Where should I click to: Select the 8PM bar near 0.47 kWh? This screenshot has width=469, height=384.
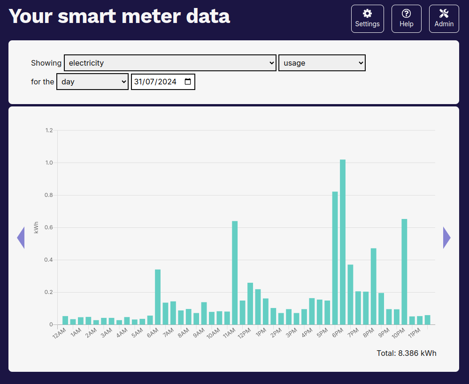(x=374, y=286)
